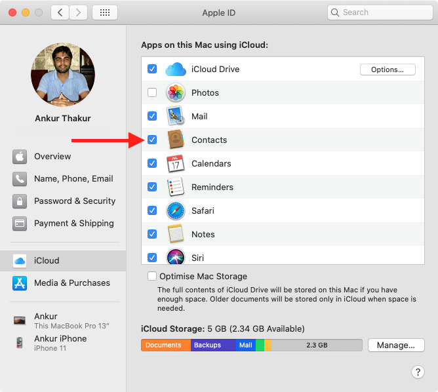Screen dimensions: 438x392
Task: Open help with the question mark button
Action: pos(418,372)
